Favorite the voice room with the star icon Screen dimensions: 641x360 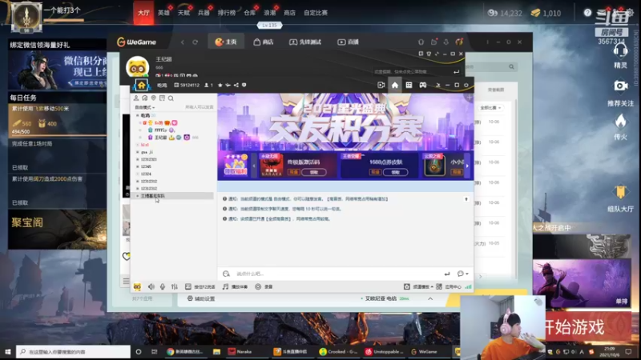pyautogui.click(x=220, y=85)
